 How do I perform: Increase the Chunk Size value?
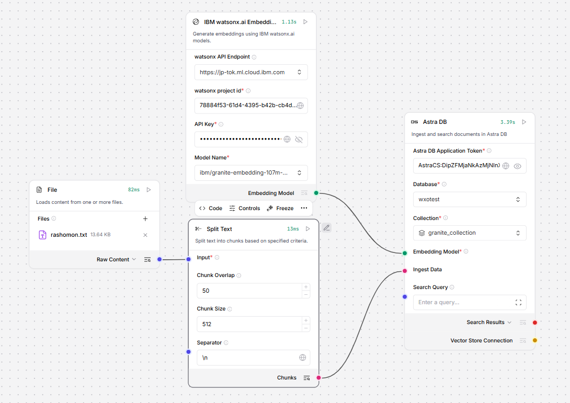coord(306,320)
